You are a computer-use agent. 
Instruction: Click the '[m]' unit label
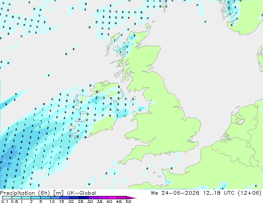58,193
